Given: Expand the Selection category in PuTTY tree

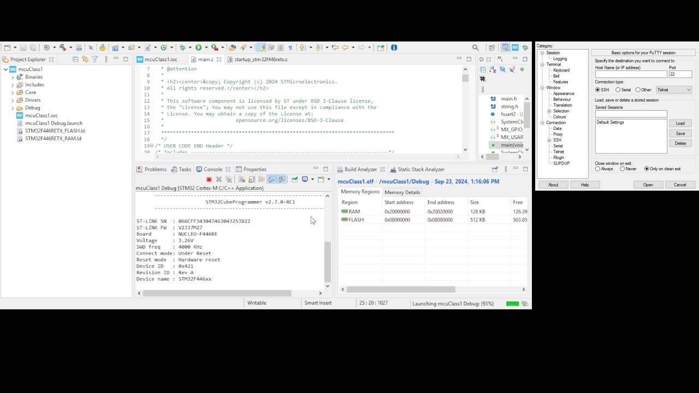Looking at the screenshot, I should click(x=549, y=111).
